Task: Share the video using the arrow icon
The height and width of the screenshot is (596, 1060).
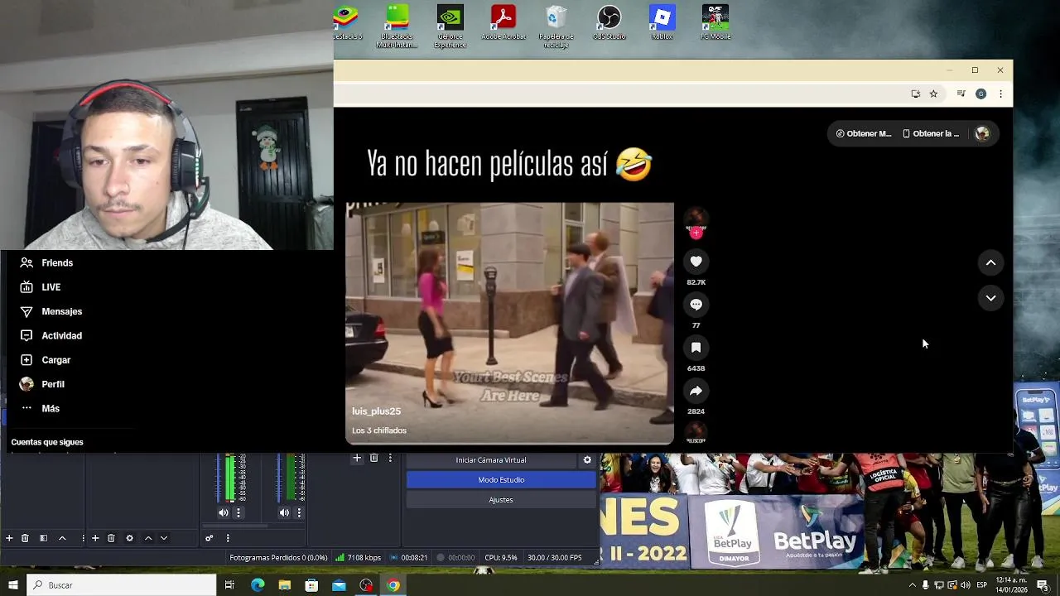Action: 696,391
